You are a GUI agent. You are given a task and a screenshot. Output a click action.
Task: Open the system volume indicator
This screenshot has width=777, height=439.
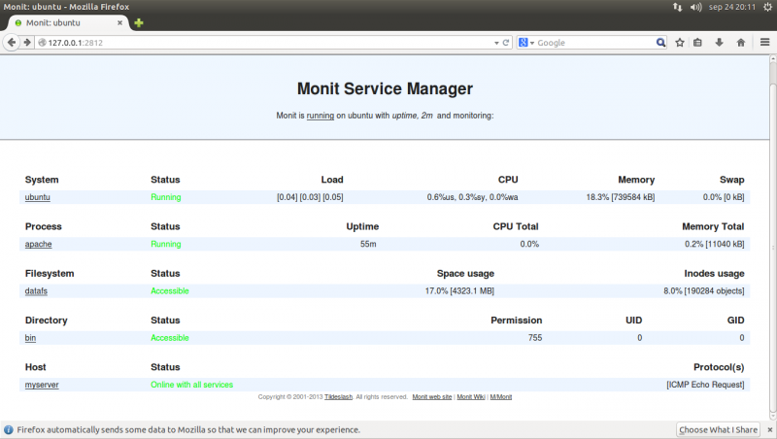click(696, 7)
